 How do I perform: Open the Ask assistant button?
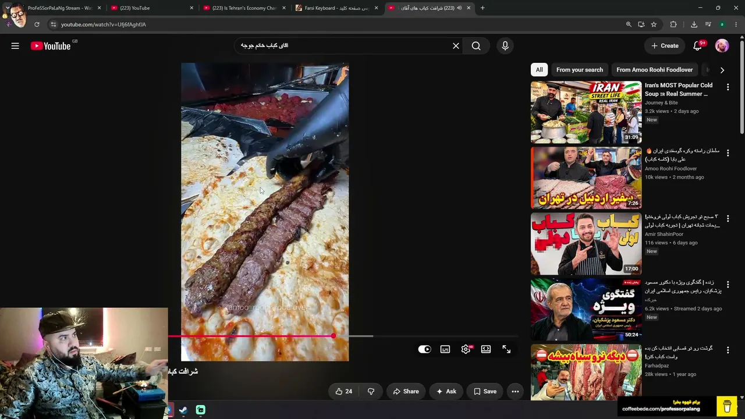[x=446, y=392]
